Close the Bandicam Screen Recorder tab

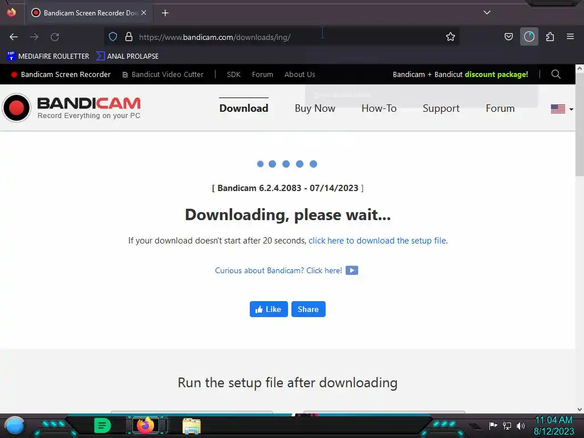pos(144,13)
